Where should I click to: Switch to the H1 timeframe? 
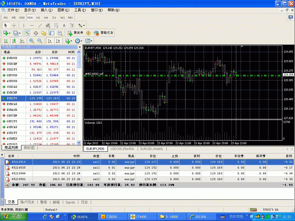point(38,18)
